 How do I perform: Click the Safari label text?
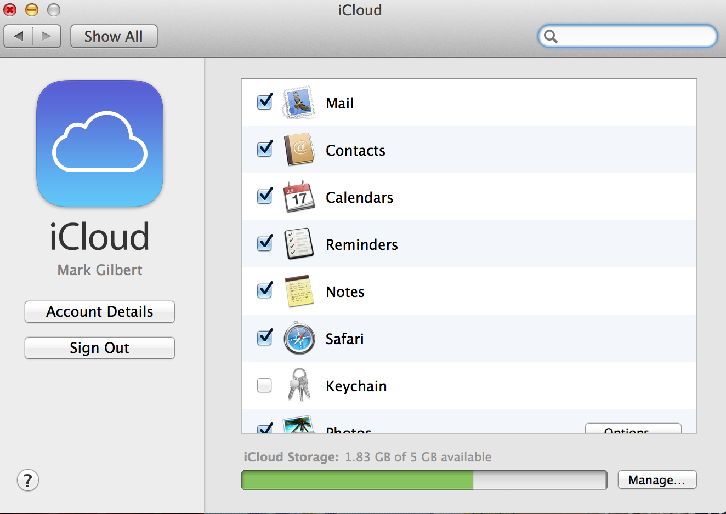[345, 339]
